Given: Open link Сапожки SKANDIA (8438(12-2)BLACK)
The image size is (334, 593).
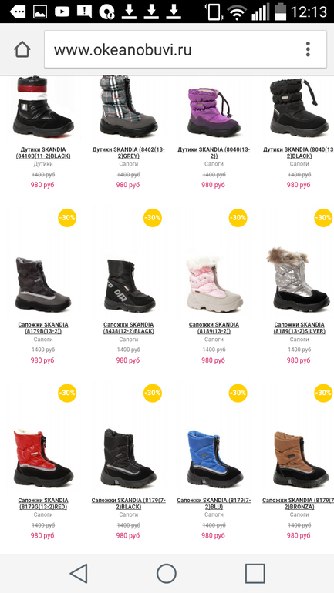Looking at the screenshot, I should 128,328.
